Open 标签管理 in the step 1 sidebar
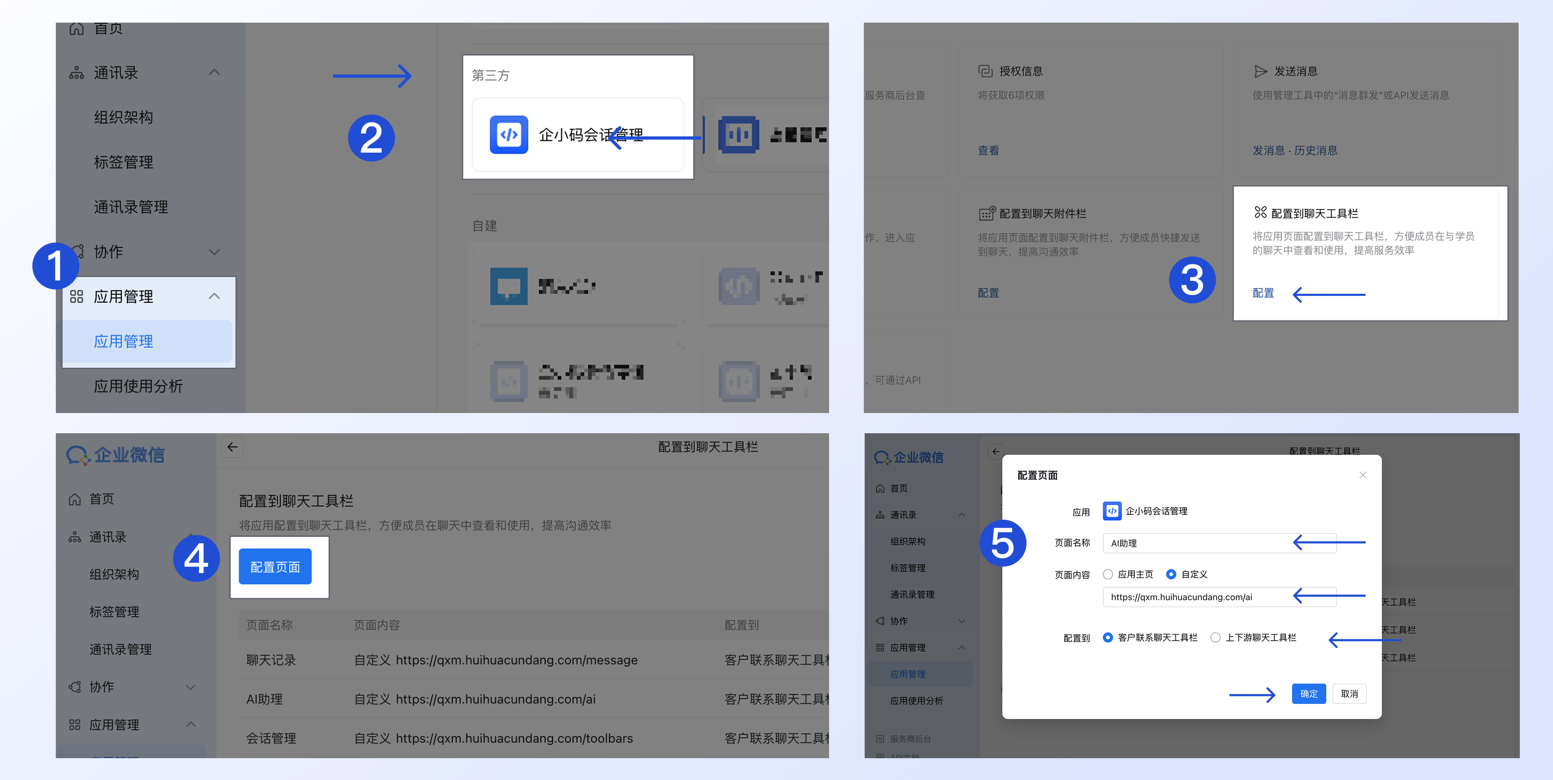1553x780 pixels. coord(124,162)
